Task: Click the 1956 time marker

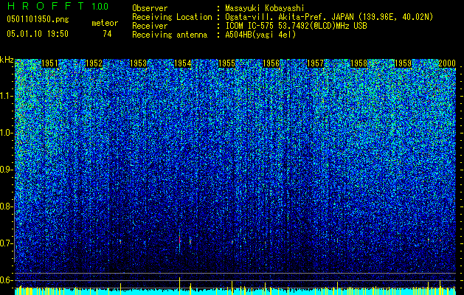Action: [271, 63]
